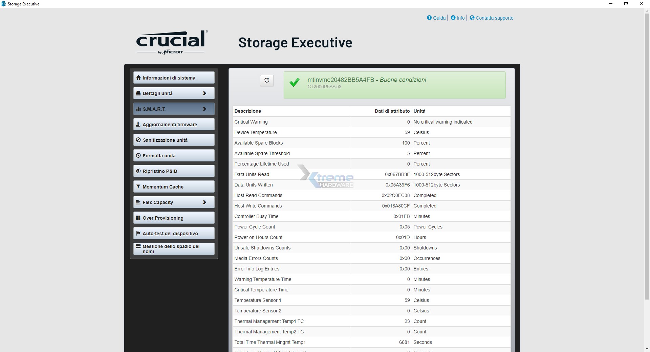Select the Device Temperature table row
The image size is (650, 352).
[371, 132]
